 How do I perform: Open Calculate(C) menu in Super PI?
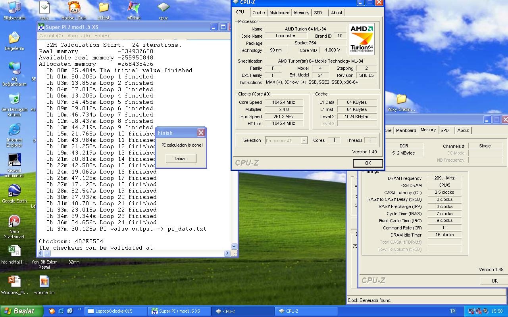click(x=51, y=36)
